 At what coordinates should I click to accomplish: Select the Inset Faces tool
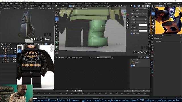(x=57, y=47)
